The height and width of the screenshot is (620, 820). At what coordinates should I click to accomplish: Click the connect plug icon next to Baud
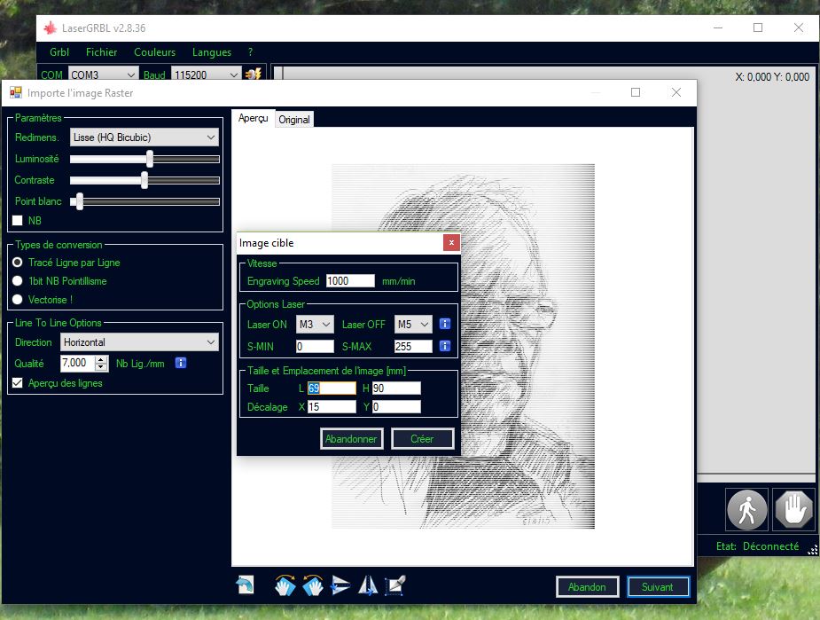(254, 75)
